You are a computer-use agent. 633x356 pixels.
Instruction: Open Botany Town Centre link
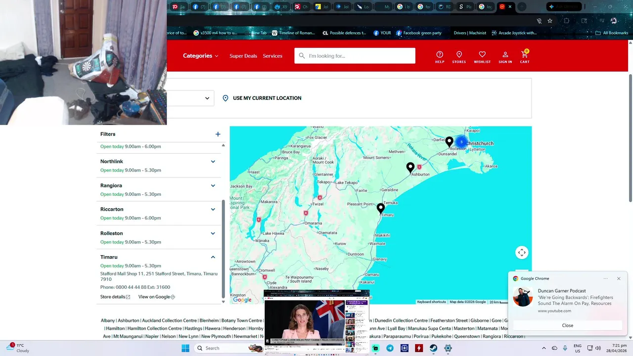241,320
